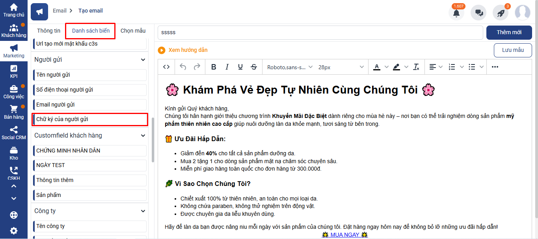Open Settings gear in left sidebar

(x=14, y=231)
